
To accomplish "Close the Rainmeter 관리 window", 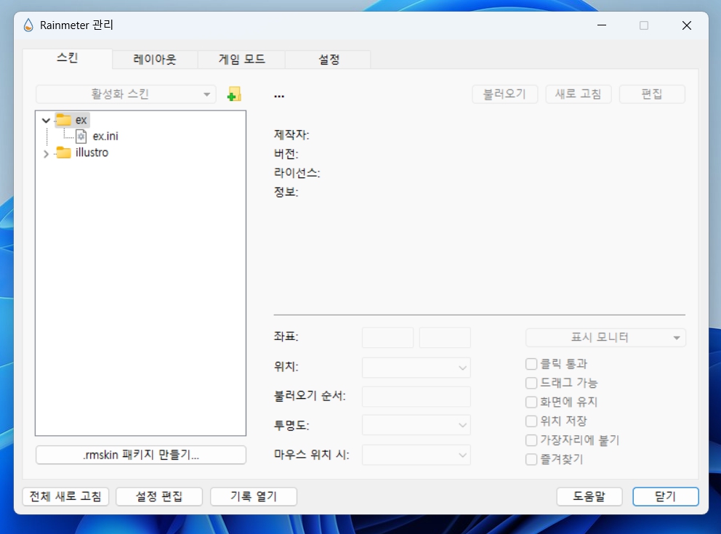I will pyautogui.click(x=687, y=25).
